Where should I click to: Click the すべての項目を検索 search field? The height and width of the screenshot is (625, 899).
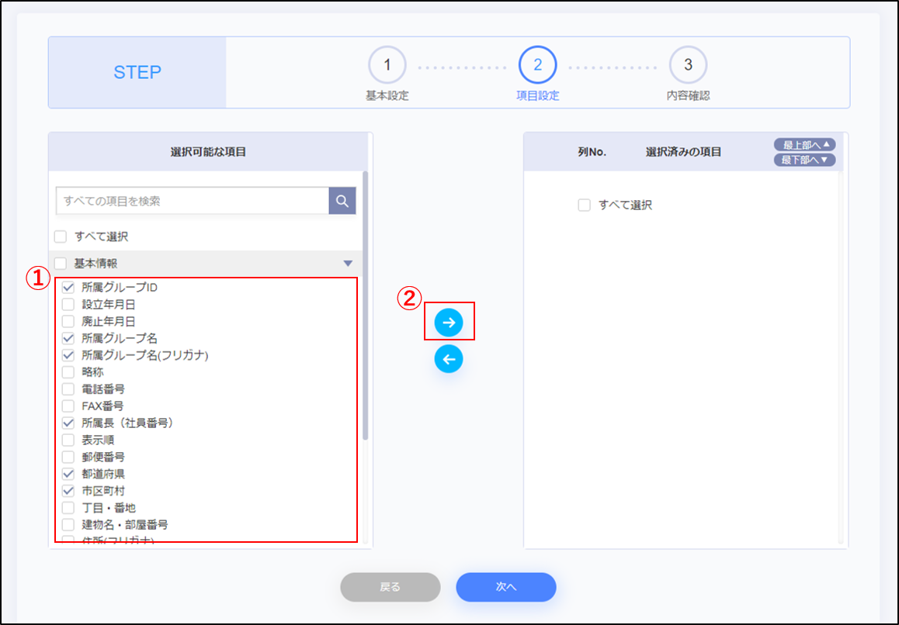193,201
